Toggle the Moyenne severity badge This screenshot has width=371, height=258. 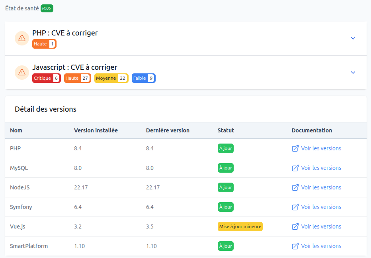pyautogui.click(x=111, y=78)
